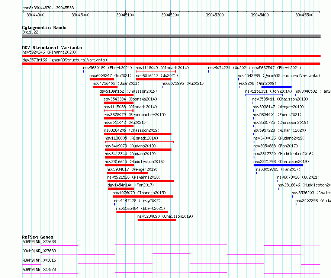The image size is (331, 278).
Task: Open nsv1151331 (John2014) variant
Action: click(x=269, y=91)
